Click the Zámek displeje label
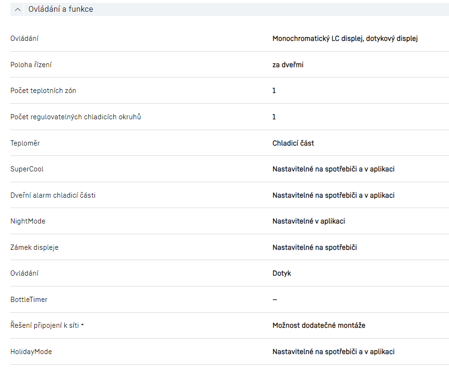The width and height of the screenshot is (449, 370). (x=34, y=247)
